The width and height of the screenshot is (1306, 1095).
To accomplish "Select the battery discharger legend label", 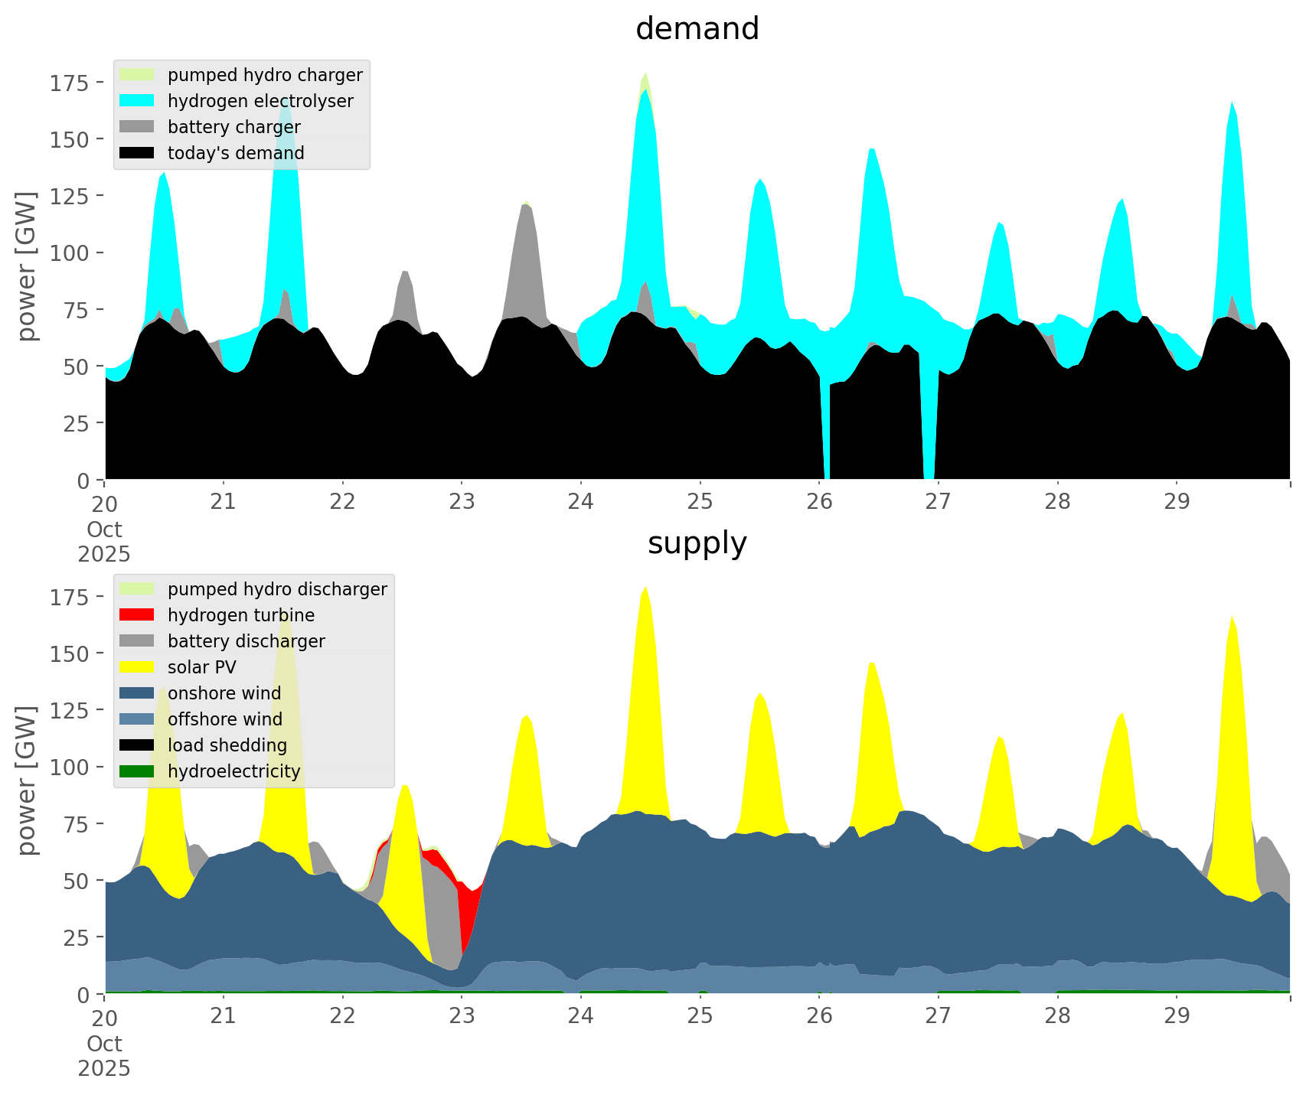I will click(x=246, y=641).
